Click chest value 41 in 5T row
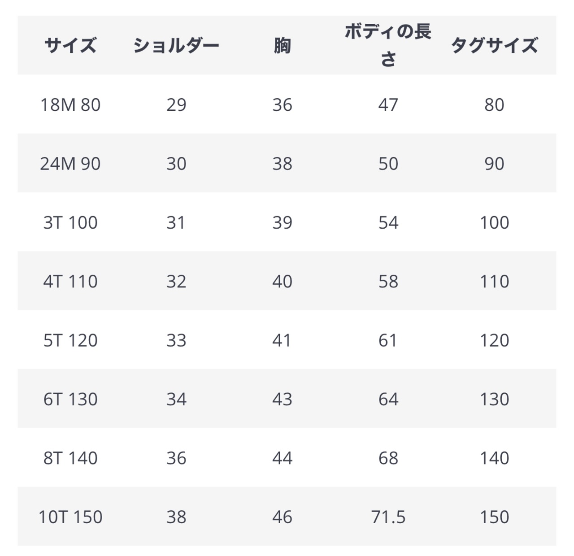Viewport: 574px width, 556px height. [282, 340]
